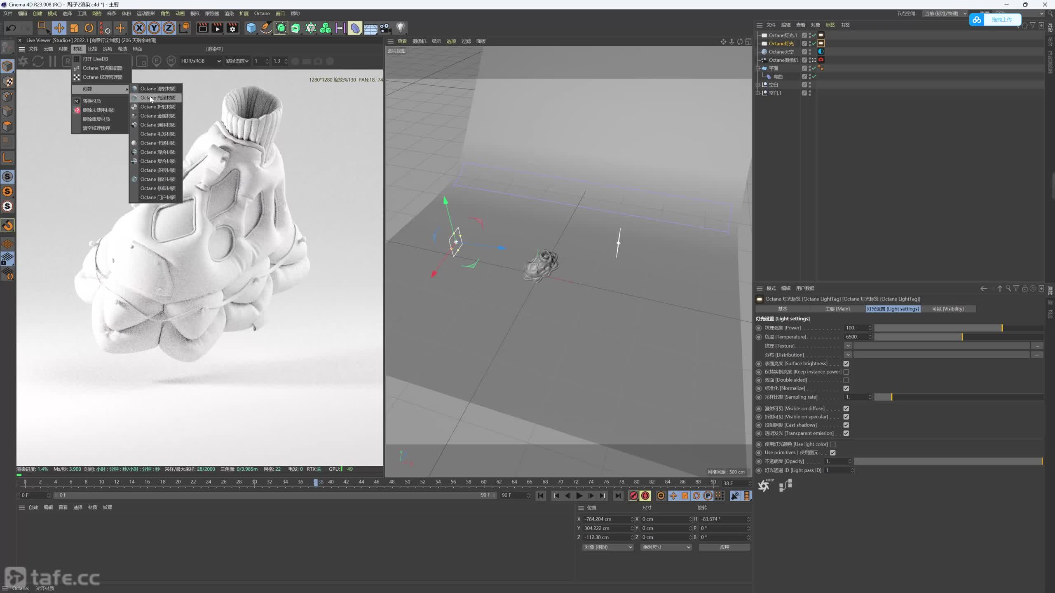Click the Octane environment tag on Octane天空
The width and height of the screenshot is (1055, 593).
pyautogui.click(x=821, y=51)
